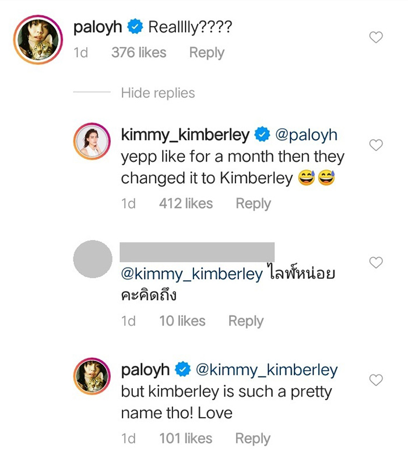Like kimmy_kimberley's reply with heart icon
The width and height of the screenshot is (408, 458).
pos(377,145)
